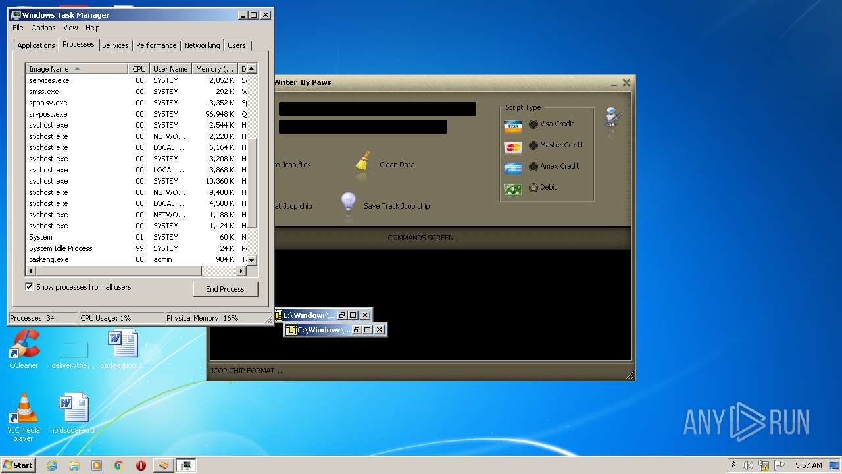The height and width of the screenshot is (474, 842).
Task: Restore the first C:\Windowr console window
Action: [x=342, y=315]
